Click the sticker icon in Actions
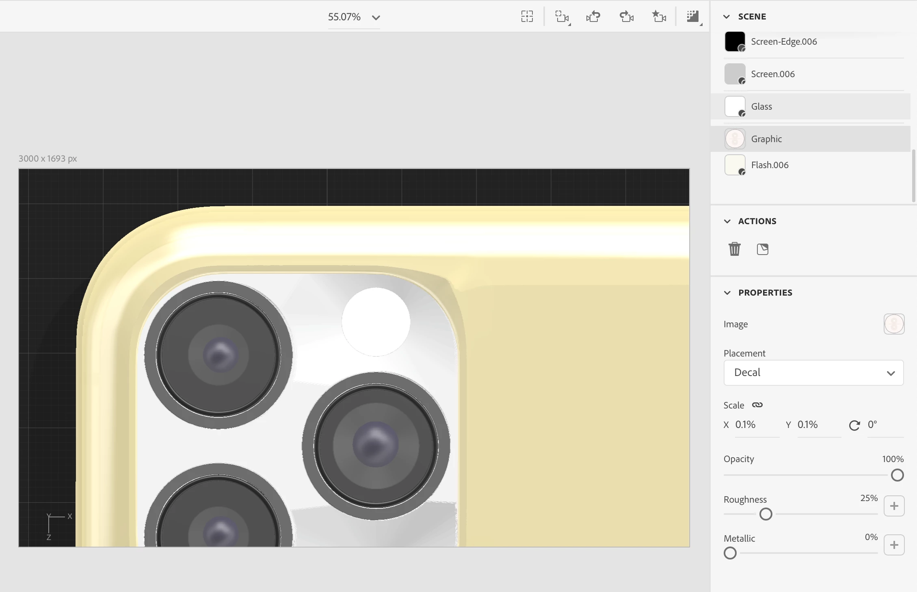The width and height of the screenshot is (917, 592). pyautogui.click(x=763, y=249)
